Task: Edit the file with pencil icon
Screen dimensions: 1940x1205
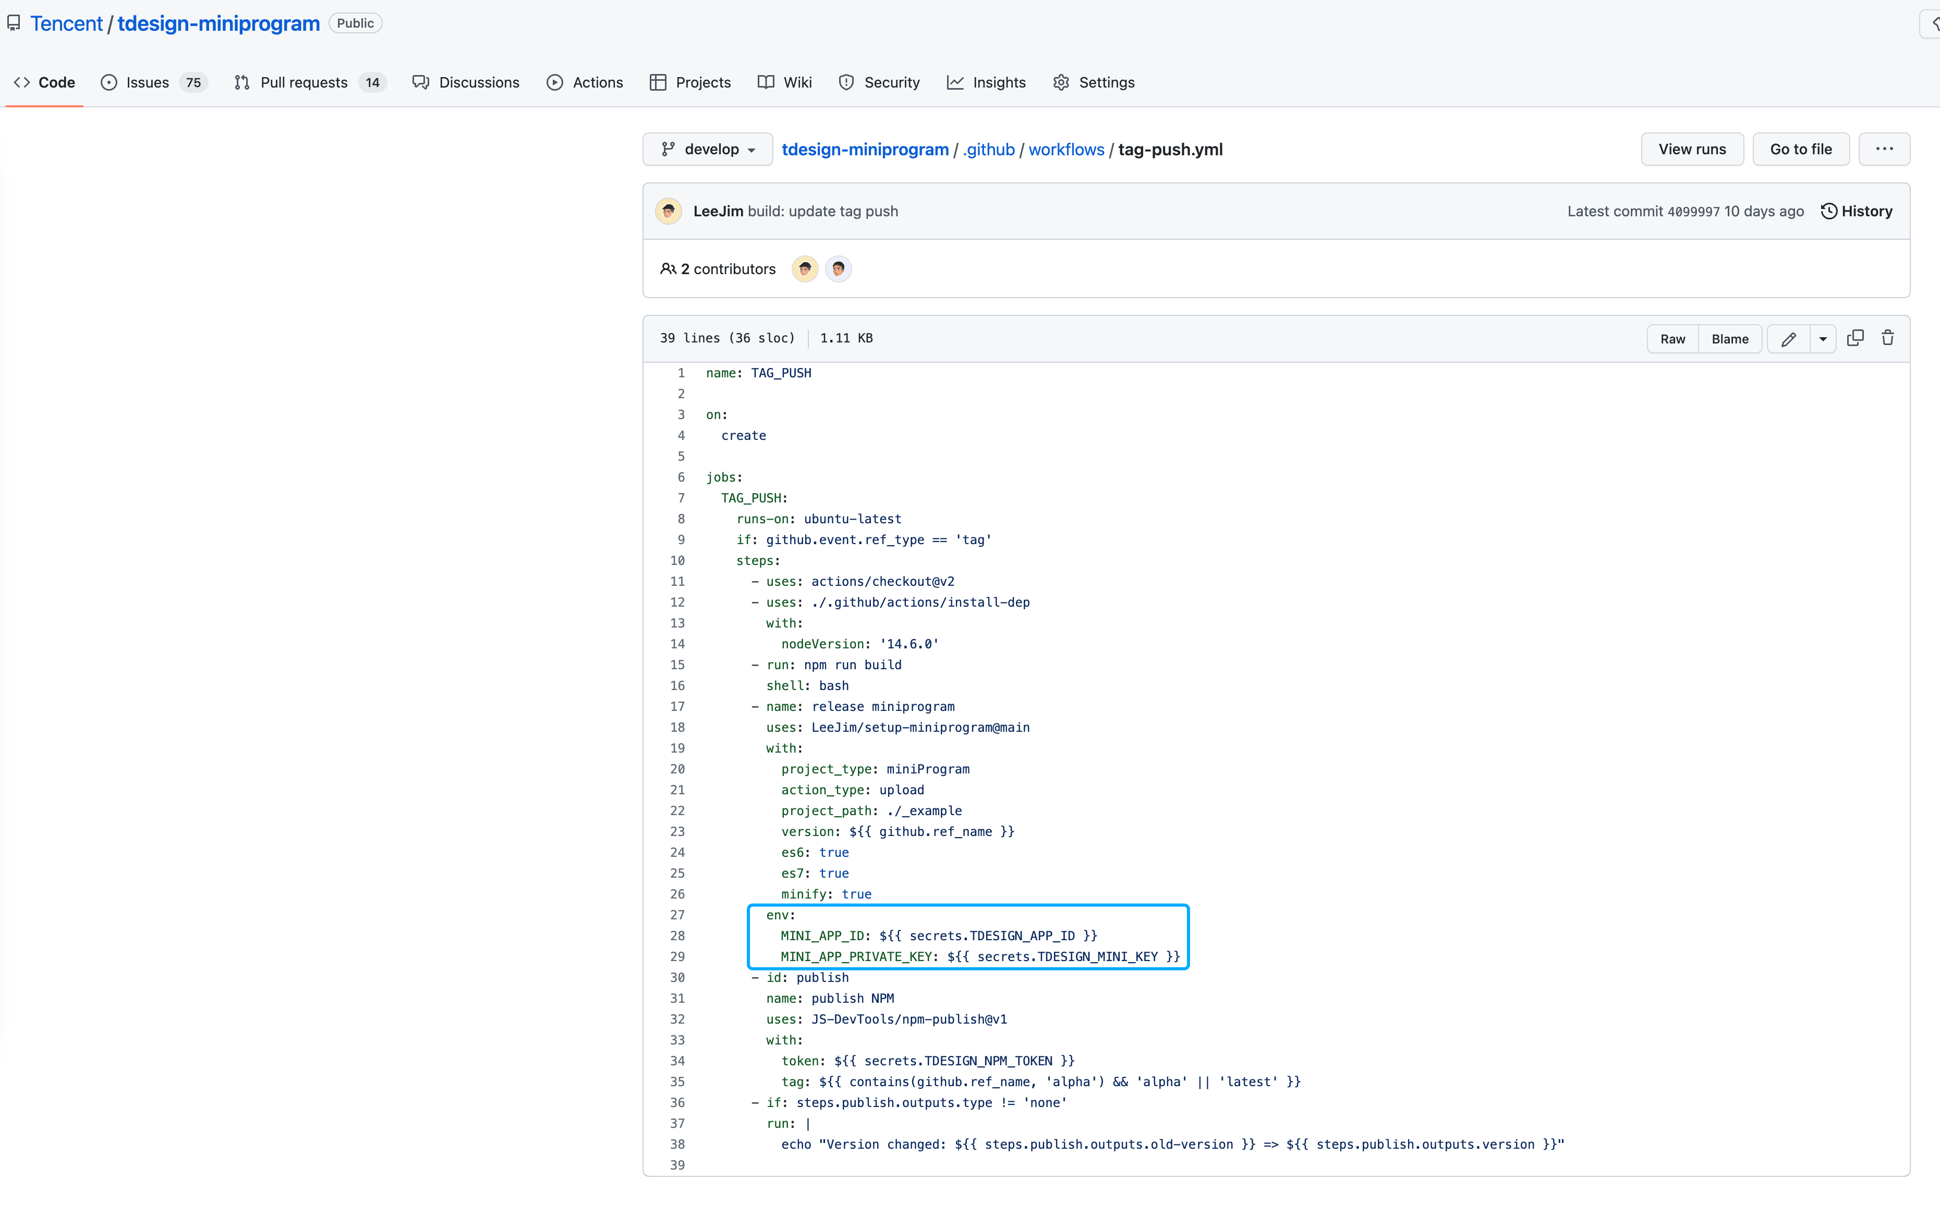Action: point(1788,339)
